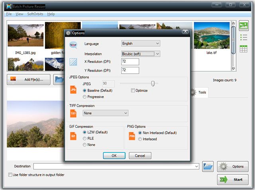Open the TIFF Compression dropdown
The width and height of the screenshot is (255, 190).
pyautogui.click(x=105, y=113)
